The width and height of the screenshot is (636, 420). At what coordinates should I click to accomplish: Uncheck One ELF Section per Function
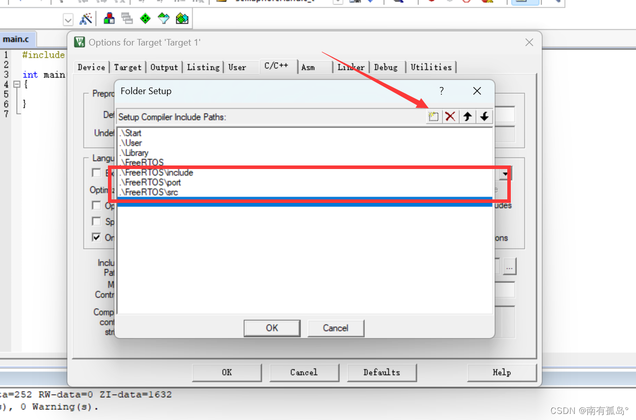point(96,237)
